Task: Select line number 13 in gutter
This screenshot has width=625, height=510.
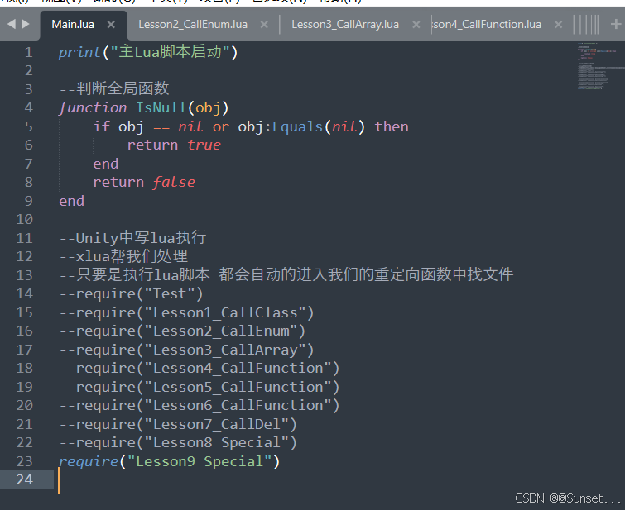Action: [24, 275]
